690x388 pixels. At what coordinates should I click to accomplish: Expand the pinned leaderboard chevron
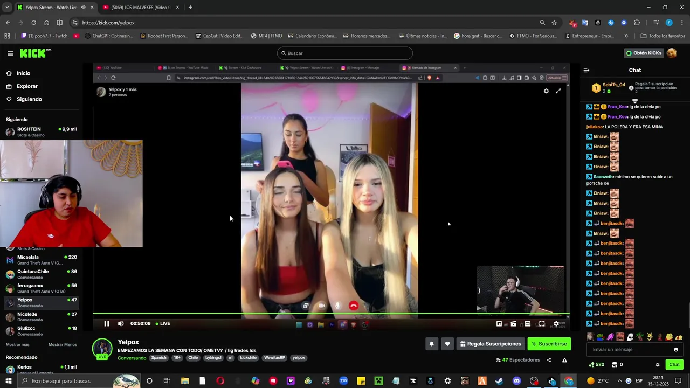(x=635, y=101)
